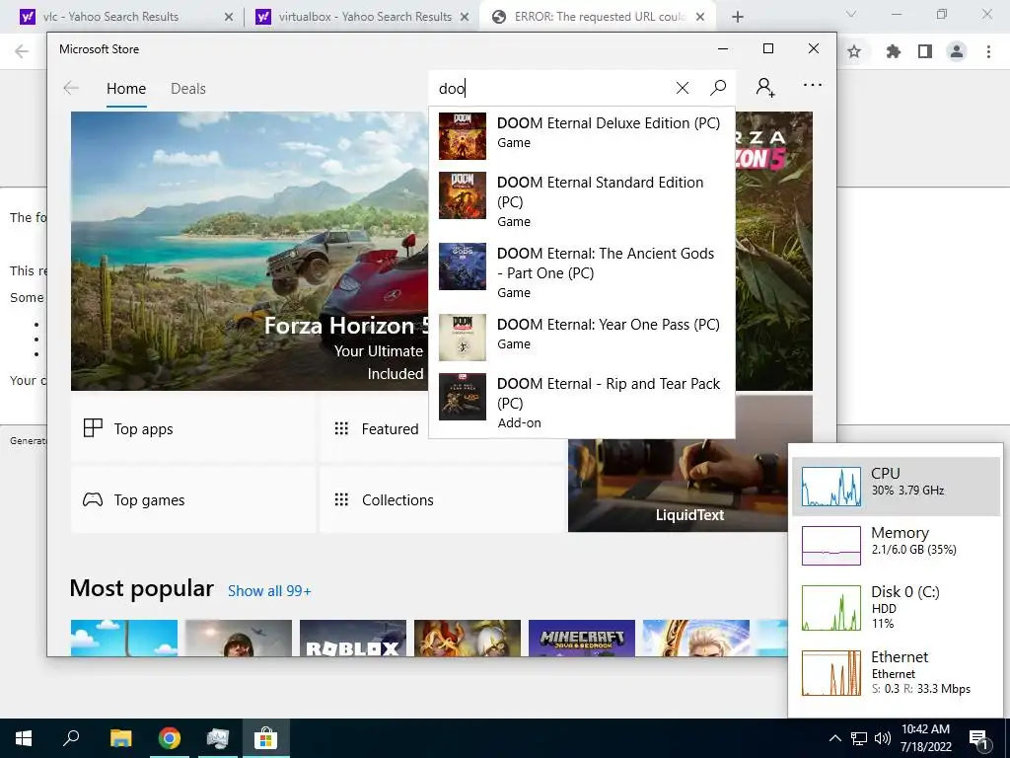Open the account sign-in icon in Store
The image size is (1010, 758).
point(765,87)
